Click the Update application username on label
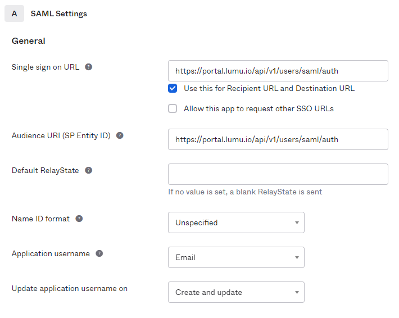 (69, 288)
